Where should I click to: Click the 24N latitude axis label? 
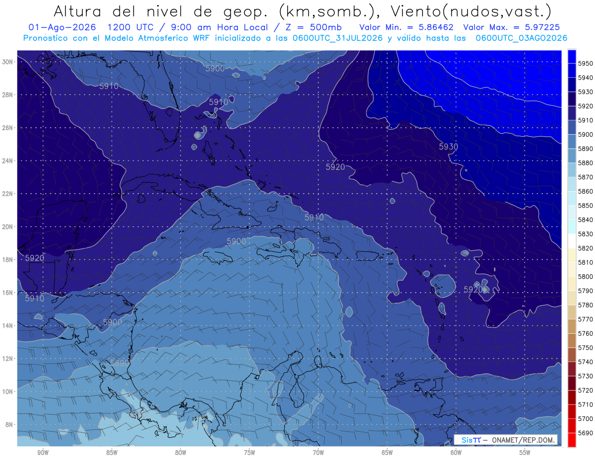point(7,161)
